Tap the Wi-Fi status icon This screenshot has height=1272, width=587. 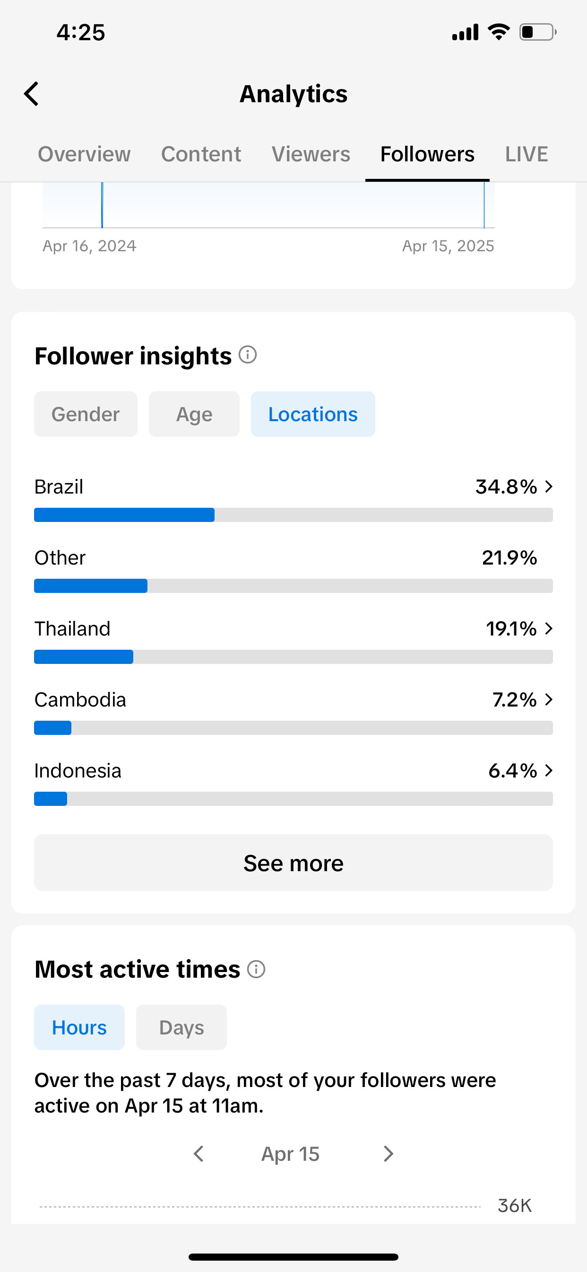499,32
